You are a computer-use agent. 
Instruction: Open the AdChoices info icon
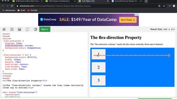pos(136,15)
